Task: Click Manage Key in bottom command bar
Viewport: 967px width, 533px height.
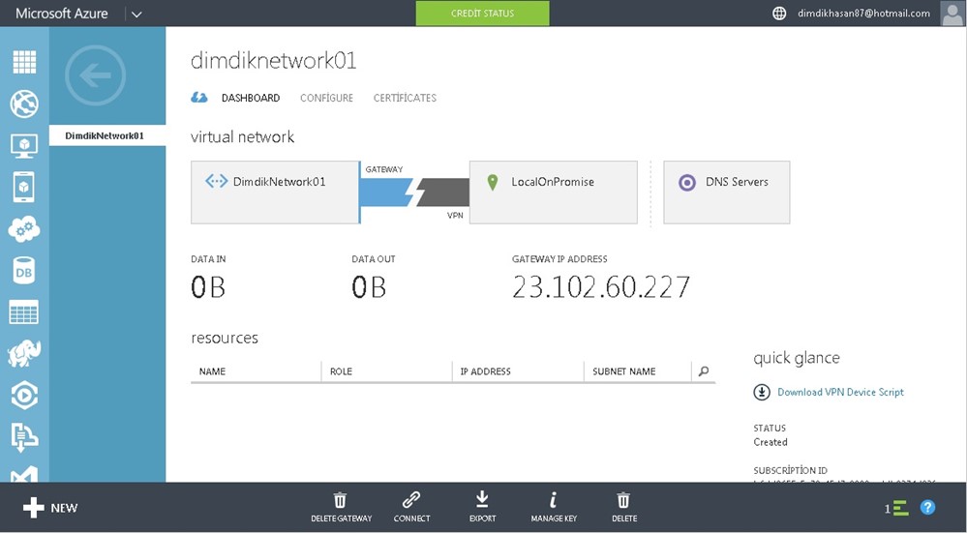Action: pyautogui.click(x=553, y=507)
